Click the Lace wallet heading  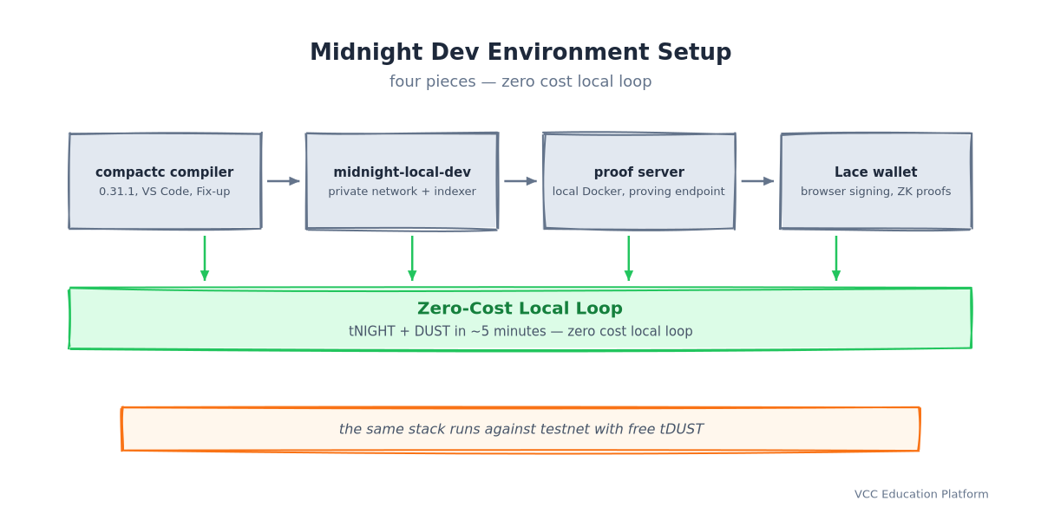(876, 172)
